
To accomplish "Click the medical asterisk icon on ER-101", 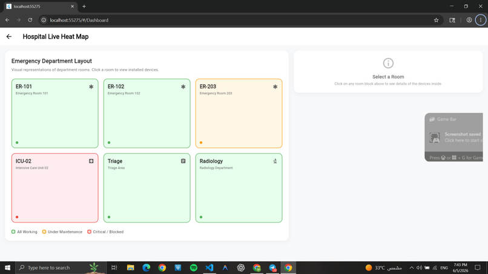I will (x=91, y=86).
